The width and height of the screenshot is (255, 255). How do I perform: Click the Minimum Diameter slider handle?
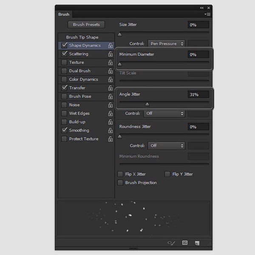(120, 64)
